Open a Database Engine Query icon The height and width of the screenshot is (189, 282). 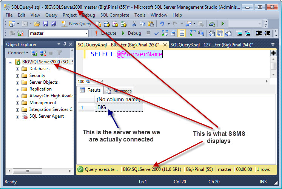tap(99, 24)
